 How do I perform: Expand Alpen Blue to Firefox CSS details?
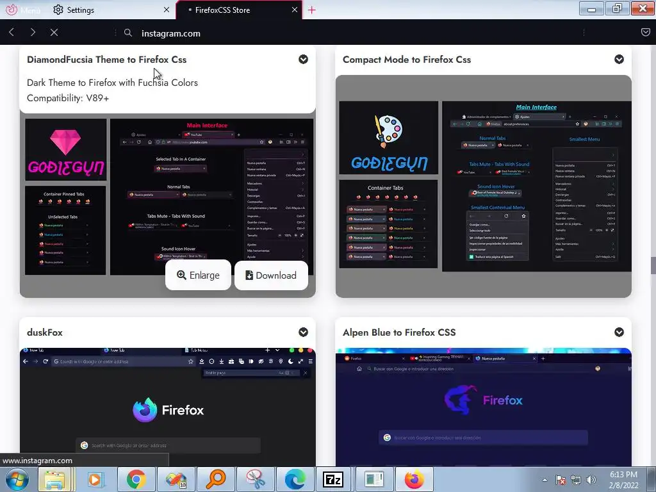tap(619, 332)
